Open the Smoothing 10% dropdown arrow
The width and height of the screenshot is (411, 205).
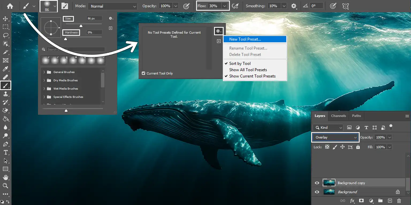pos(284,6)
